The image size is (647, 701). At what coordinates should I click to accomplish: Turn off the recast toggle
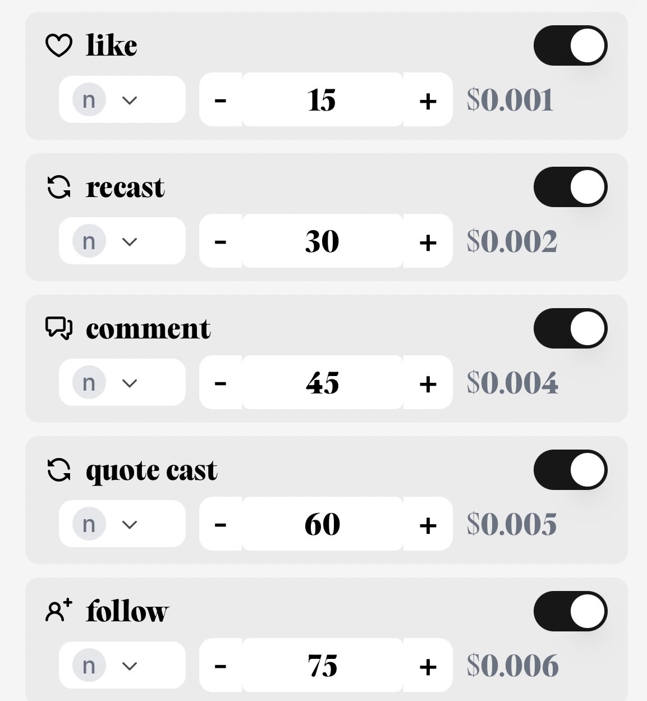coord(570,187)
